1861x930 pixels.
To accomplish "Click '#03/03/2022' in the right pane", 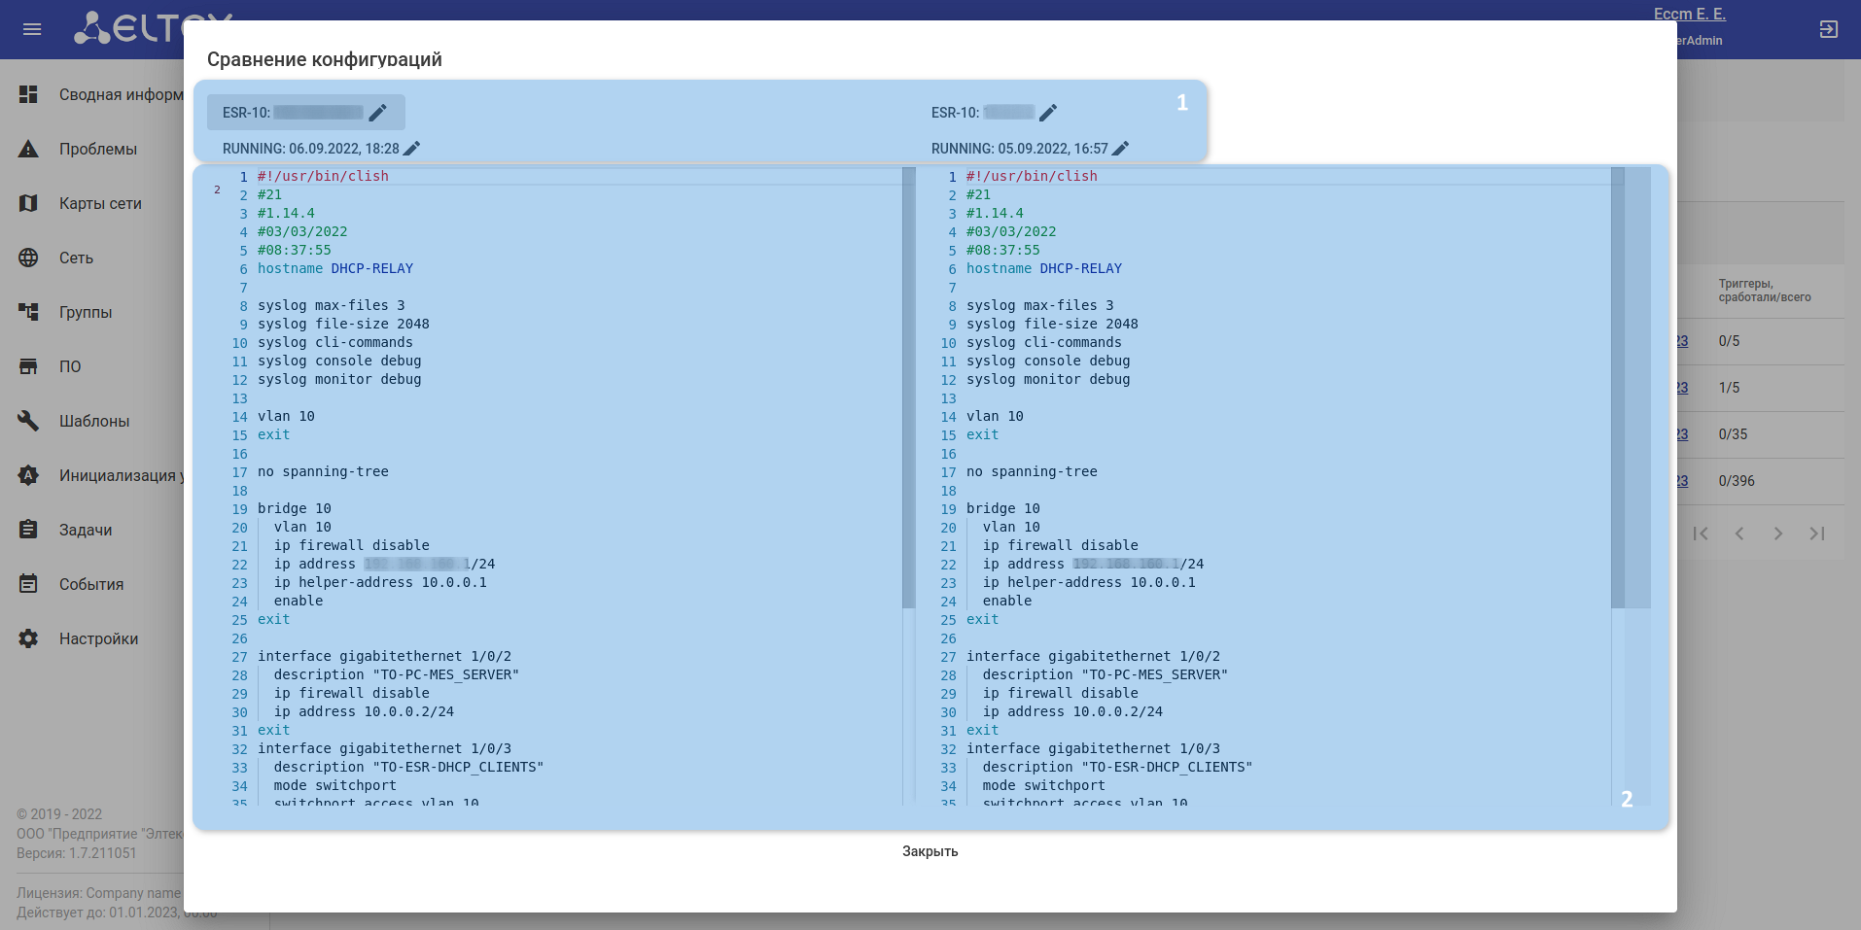I will click(1011, 231).
